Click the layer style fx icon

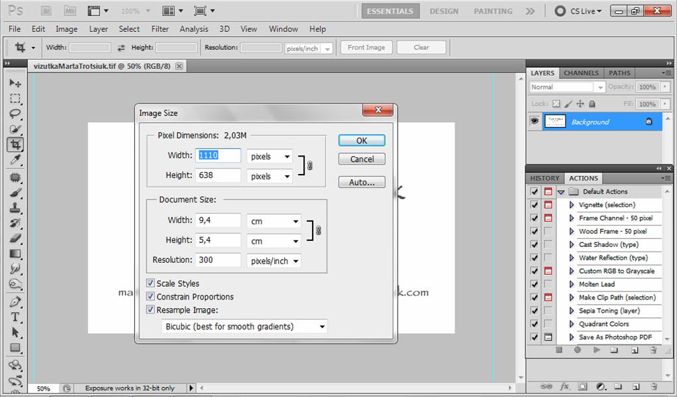pyautogui.click(x=564, y=386)
